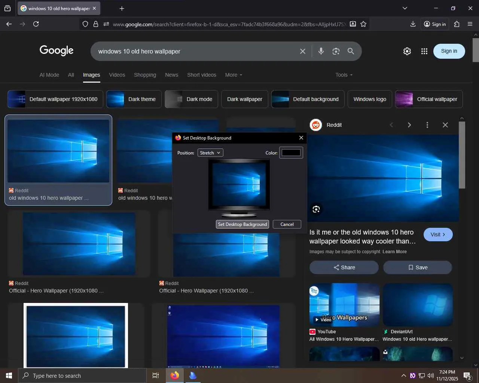Open the three-dot menu in the preview panel
Screen dimensions: 479x383
tap(427, 125)
